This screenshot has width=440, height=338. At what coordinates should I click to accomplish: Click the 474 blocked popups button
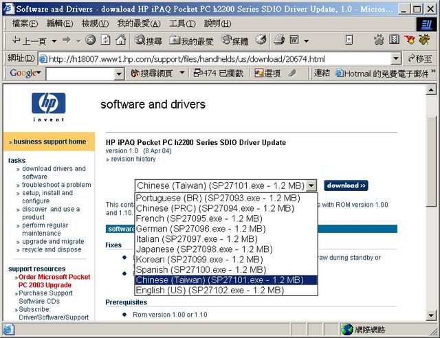(x=219, y=74)
